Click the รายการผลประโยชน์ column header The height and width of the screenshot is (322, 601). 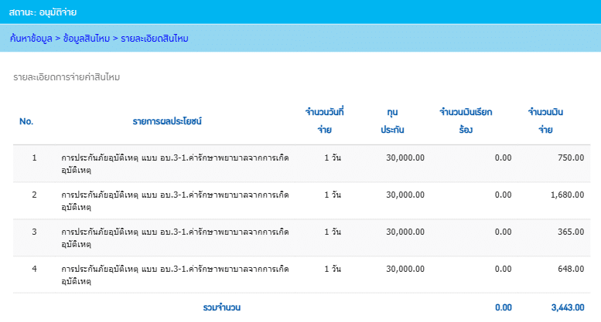tap(167, 121)
